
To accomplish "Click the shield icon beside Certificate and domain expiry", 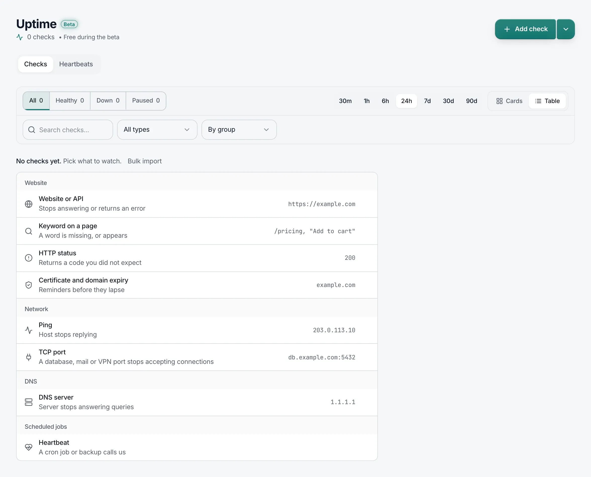I will pyautogui.click(x=29, y=285).
